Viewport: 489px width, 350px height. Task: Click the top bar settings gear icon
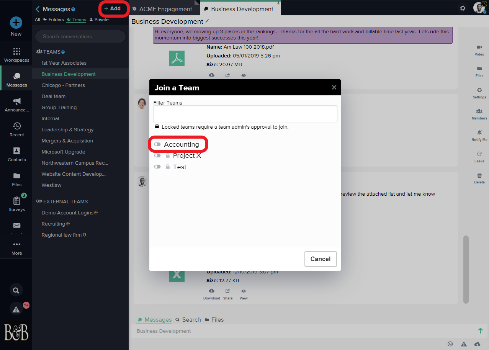point(463,8)
